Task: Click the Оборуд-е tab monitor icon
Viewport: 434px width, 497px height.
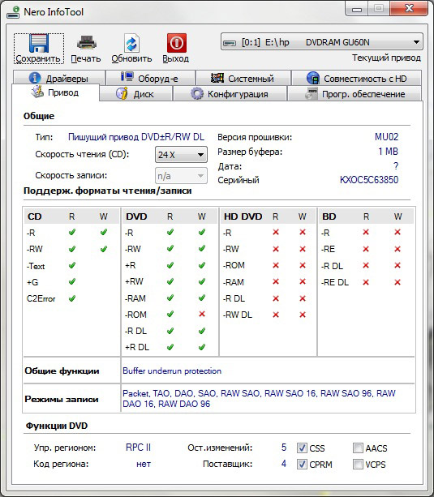Action: point(127,77)
